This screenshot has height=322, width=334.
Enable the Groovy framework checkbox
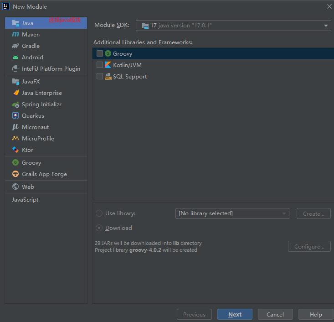pos(100,53)
